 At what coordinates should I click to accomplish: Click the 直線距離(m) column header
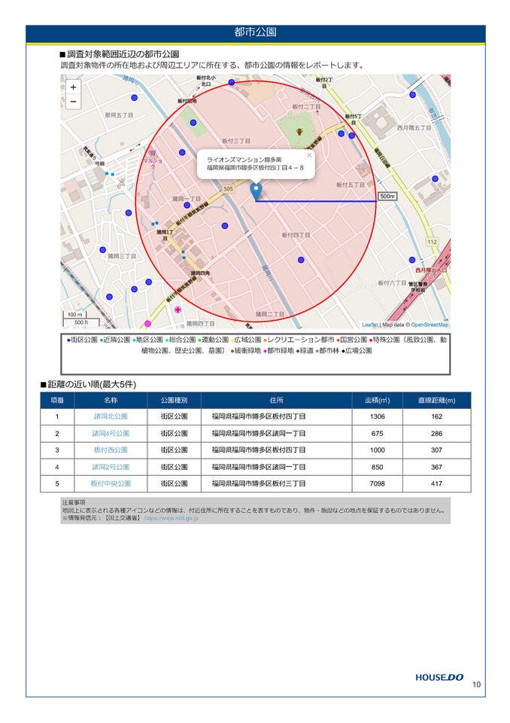coord(436,400)
